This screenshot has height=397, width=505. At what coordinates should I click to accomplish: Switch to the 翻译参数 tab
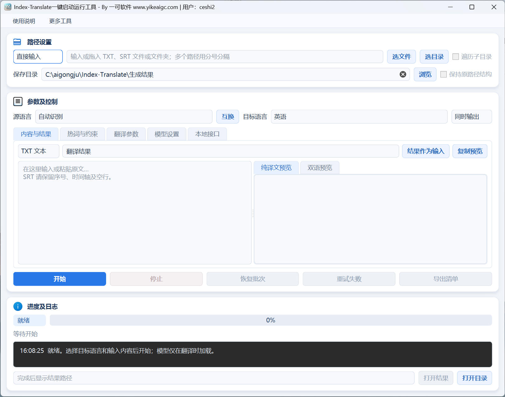tap(126, 134)
